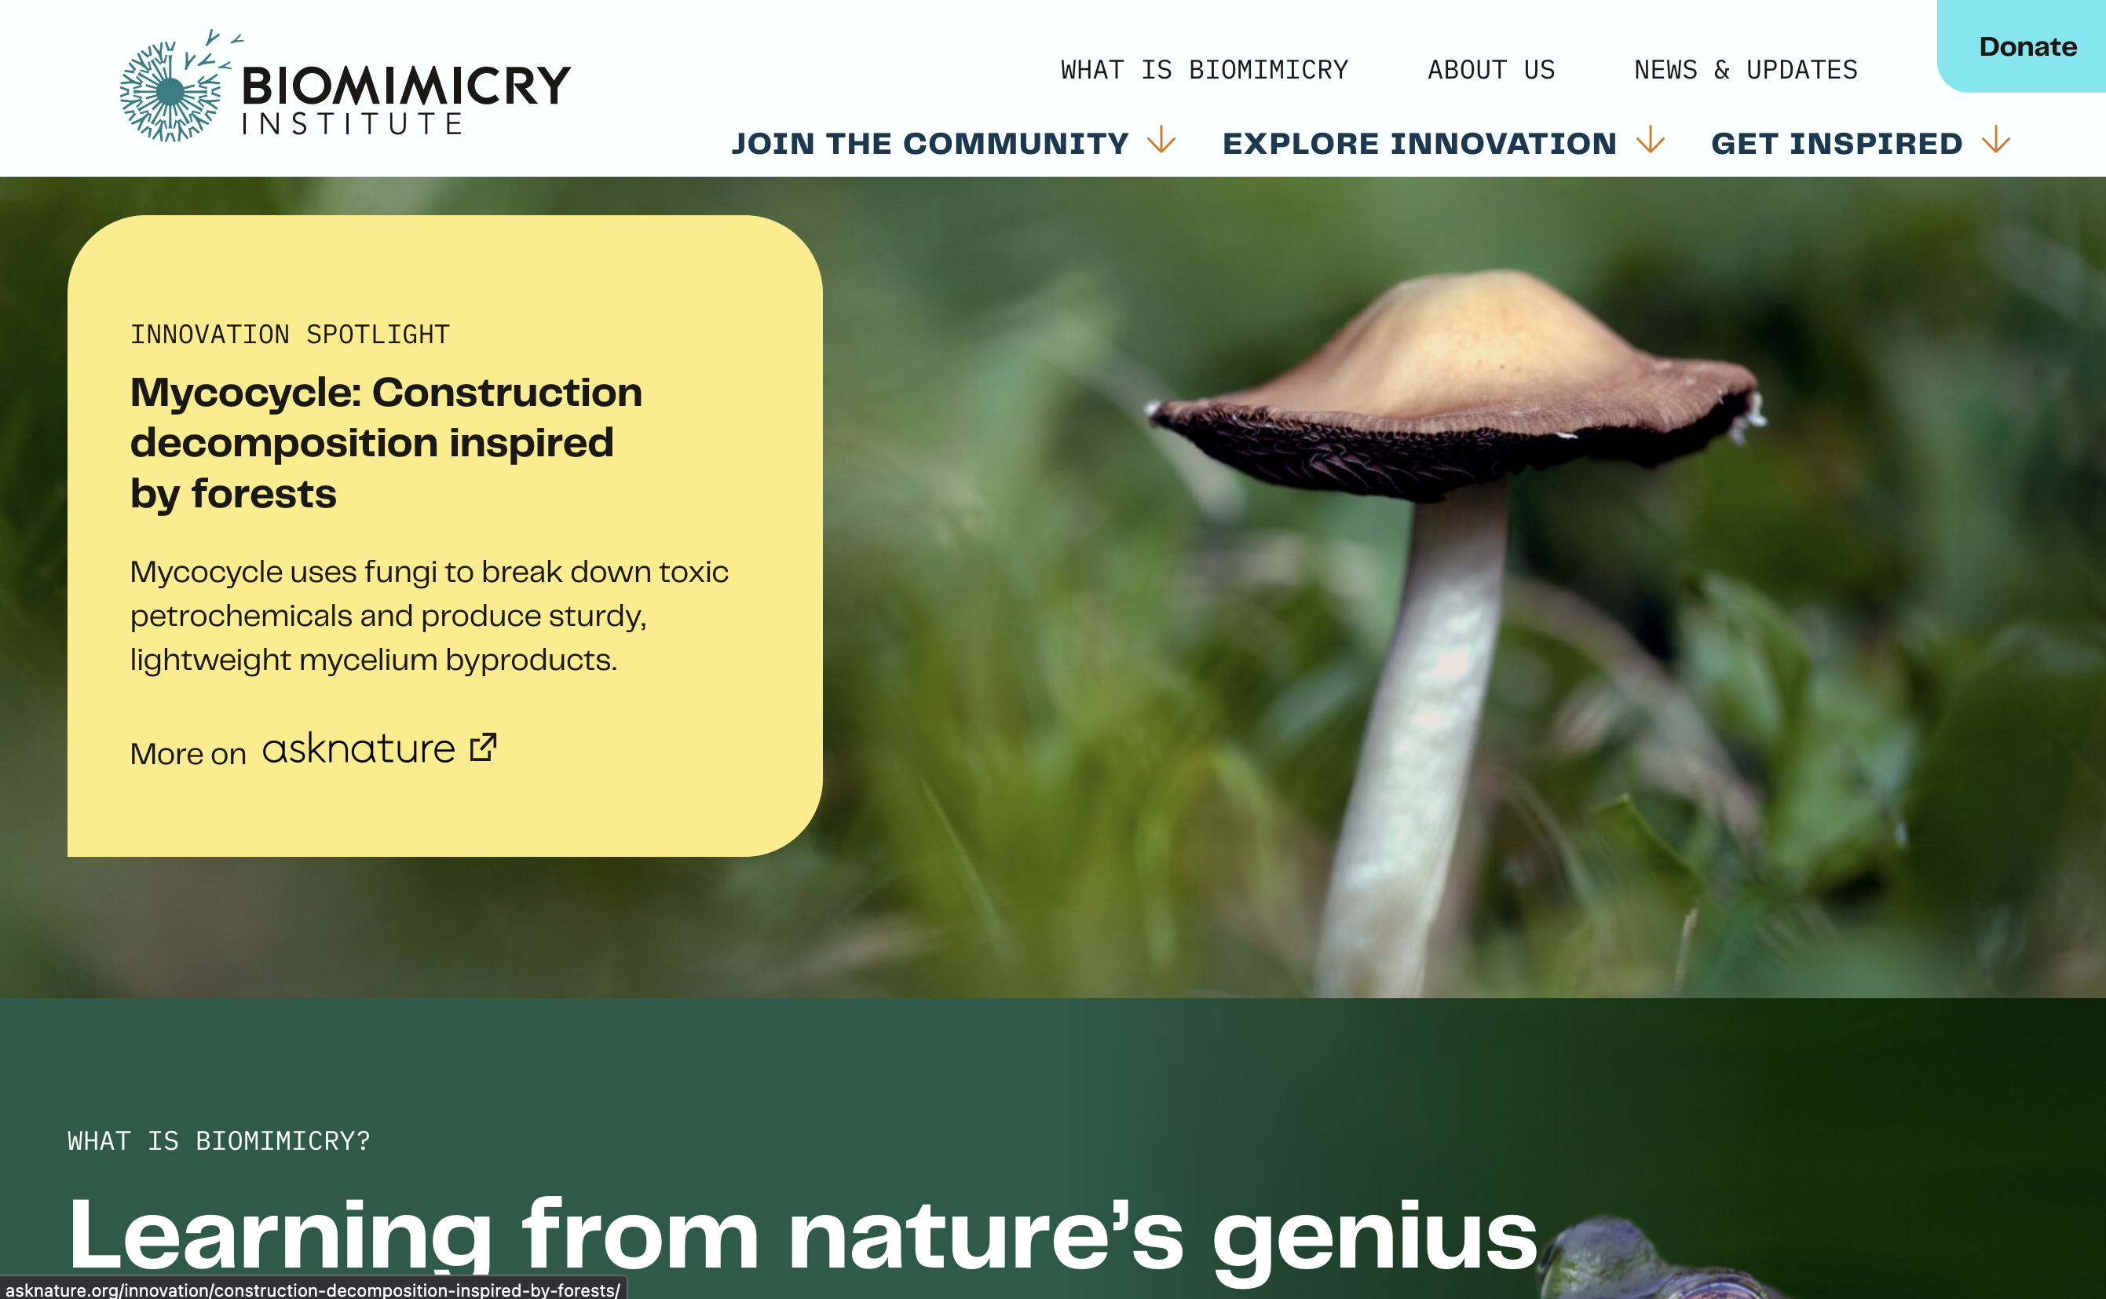Open What Is Biomimicry nav item
The image size is (2106, 1299).
(x=1205, y=70)
